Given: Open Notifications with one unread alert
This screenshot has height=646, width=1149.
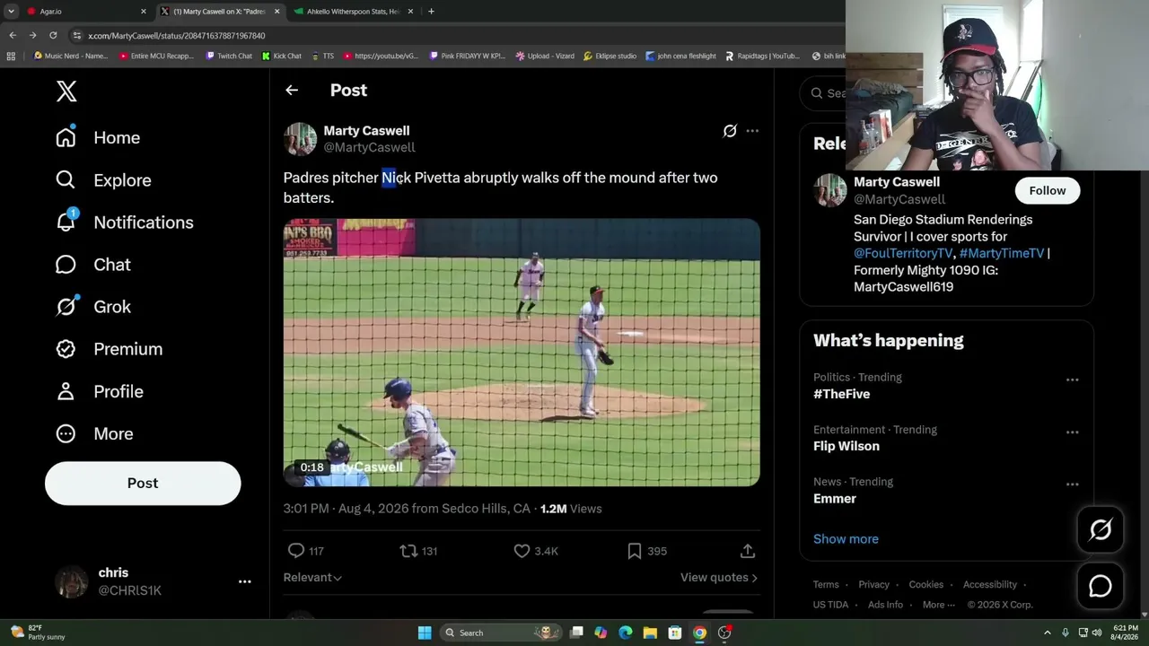Looking at the screenshot, I should 124,222.
